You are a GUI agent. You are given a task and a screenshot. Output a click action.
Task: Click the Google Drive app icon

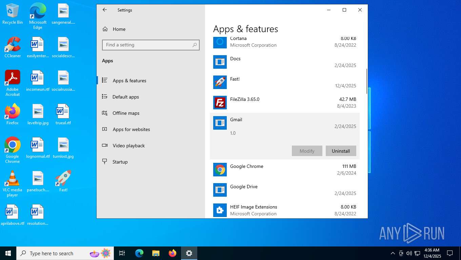220,190
